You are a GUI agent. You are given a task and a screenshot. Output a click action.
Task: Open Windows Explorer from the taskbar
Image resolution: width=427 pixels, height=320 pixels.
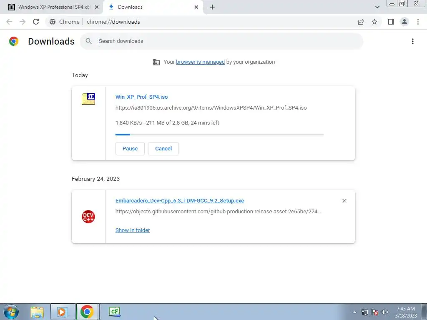pos(37,312)
